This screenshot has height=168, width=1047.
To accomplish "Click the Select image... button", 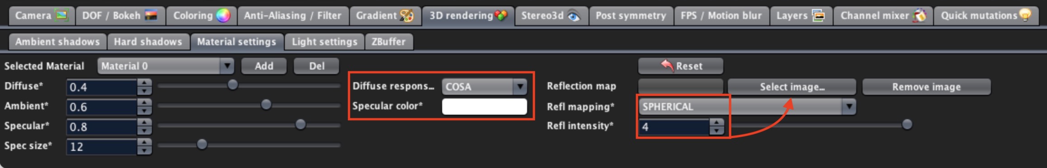I will pos(792,87).
